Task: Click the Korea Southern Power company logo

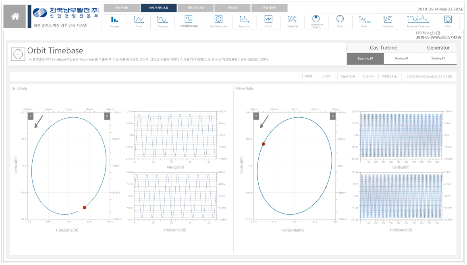Action: [65, 13]
